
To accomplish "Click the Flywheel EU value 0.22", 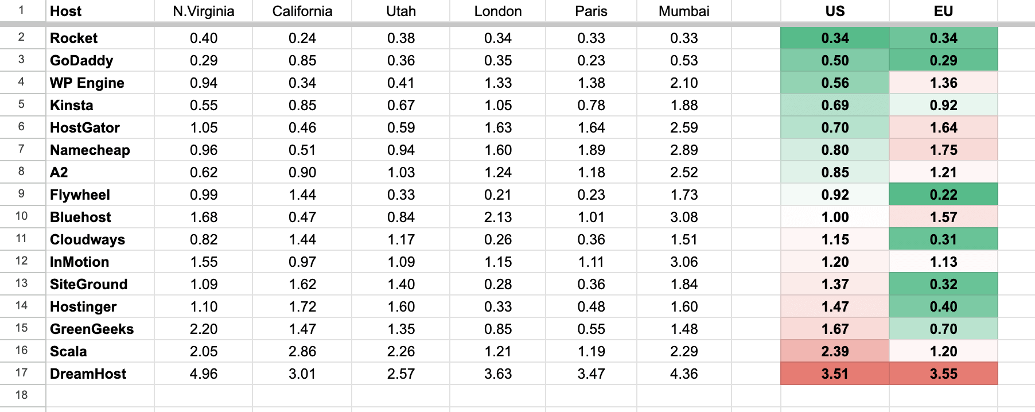I will pos(943,195).
